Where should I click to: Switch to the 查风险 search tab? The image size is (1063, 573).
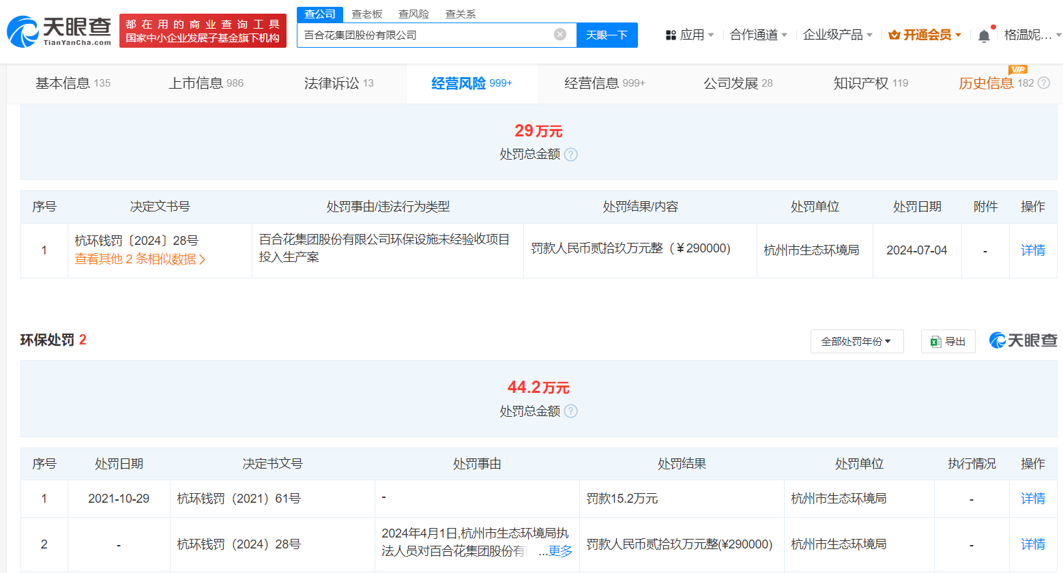(414, 14)
